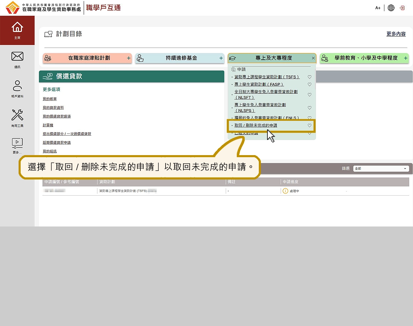413x326 pixels.
Task: Toggle heart beside FASP scheme
Action: (309, 84)
